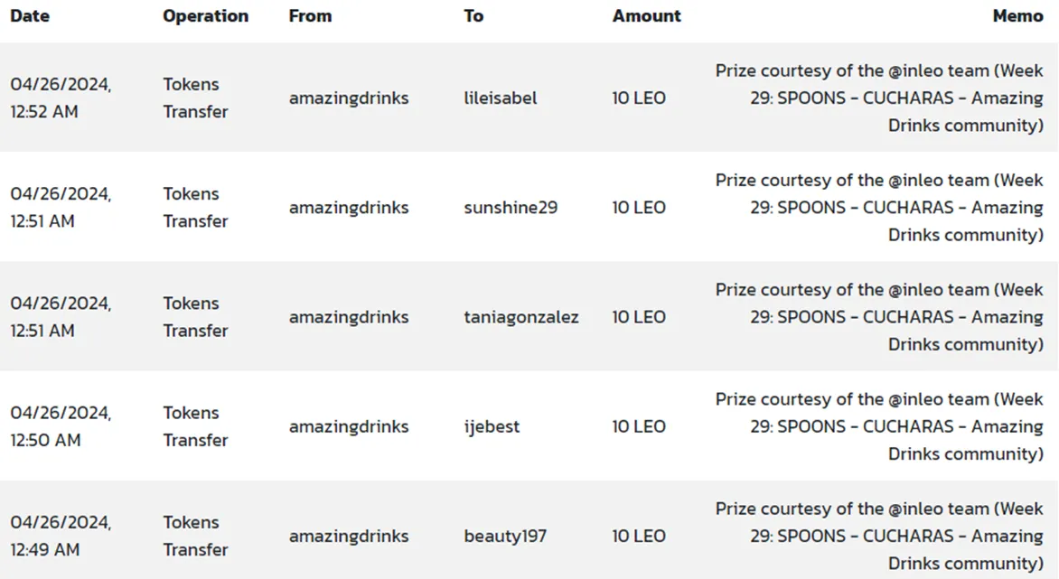This screenshot has width=1059, height=579.
Task: Click the memo text in the taniagonzalez row
Action: pos(879,316)
